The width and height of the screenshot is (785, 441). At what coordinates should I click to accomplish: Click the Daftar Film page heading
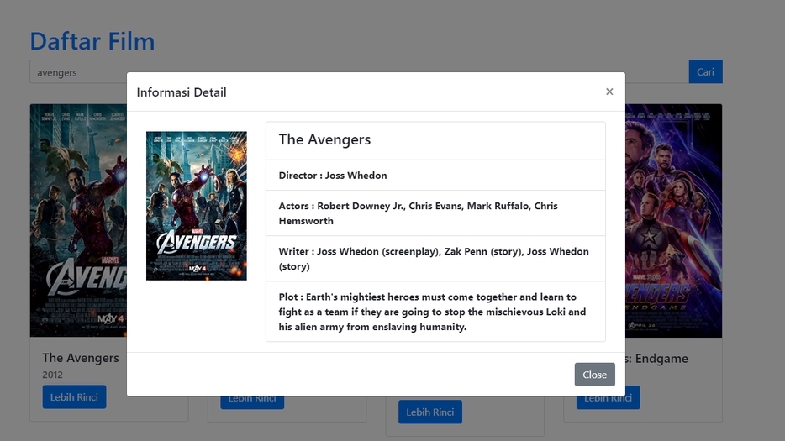(92, 41)
